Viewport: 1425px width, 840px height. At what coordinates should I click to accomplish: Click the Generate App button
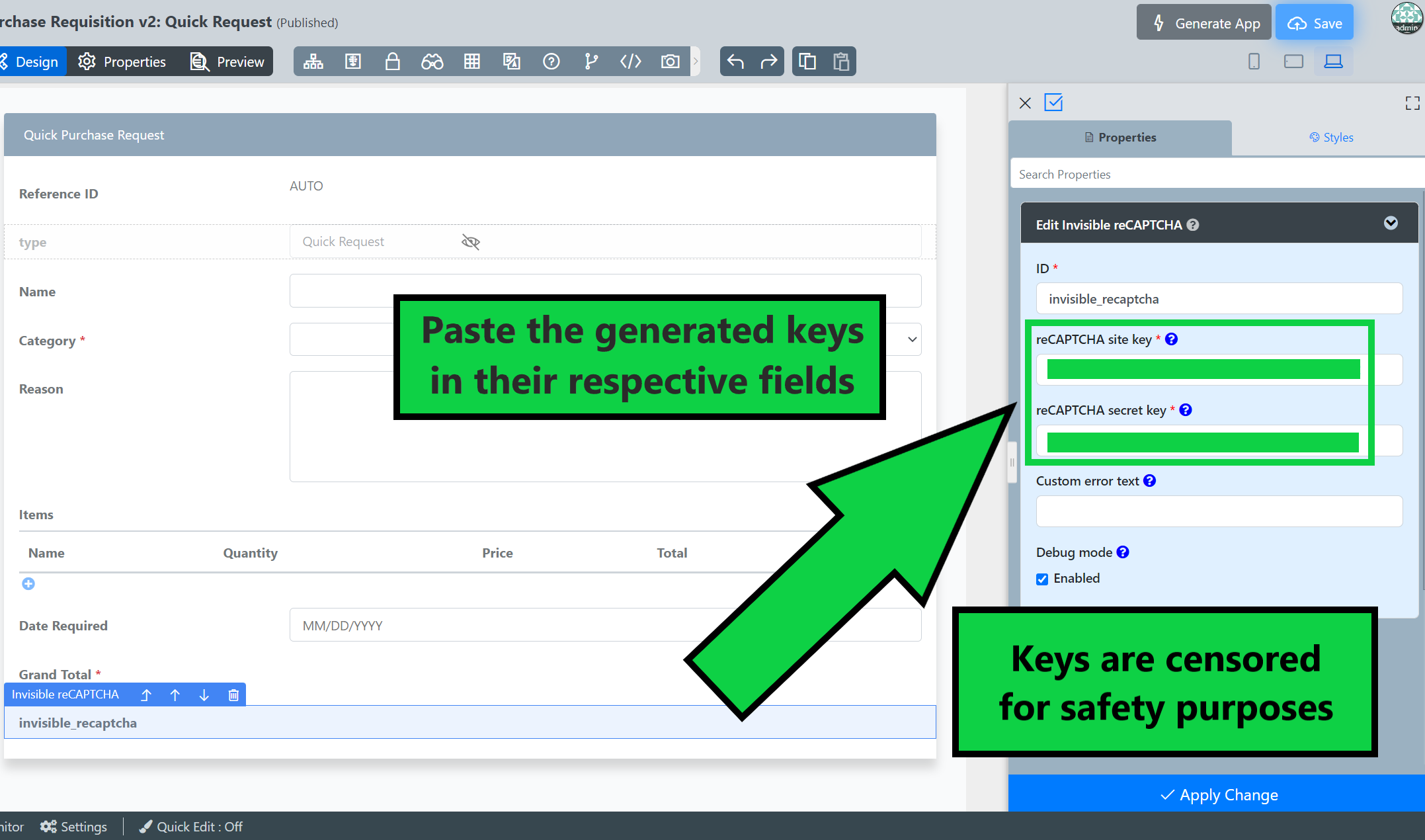point(1204,23)
